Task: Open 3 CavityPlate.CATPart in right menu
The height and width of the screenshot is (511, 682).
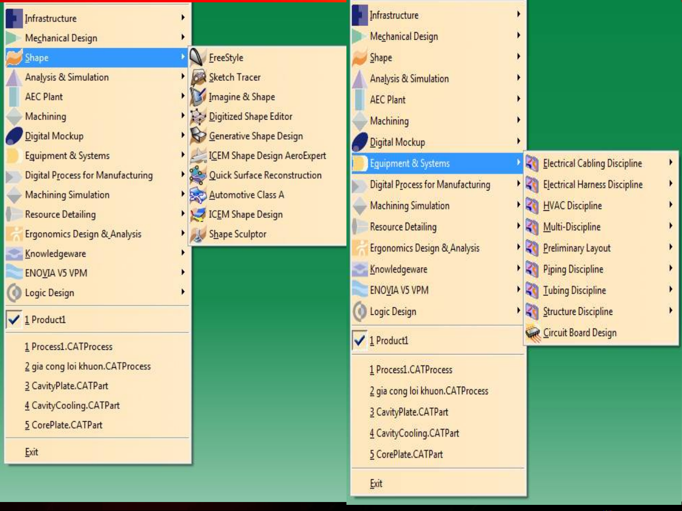Action: tap(437, 412)
